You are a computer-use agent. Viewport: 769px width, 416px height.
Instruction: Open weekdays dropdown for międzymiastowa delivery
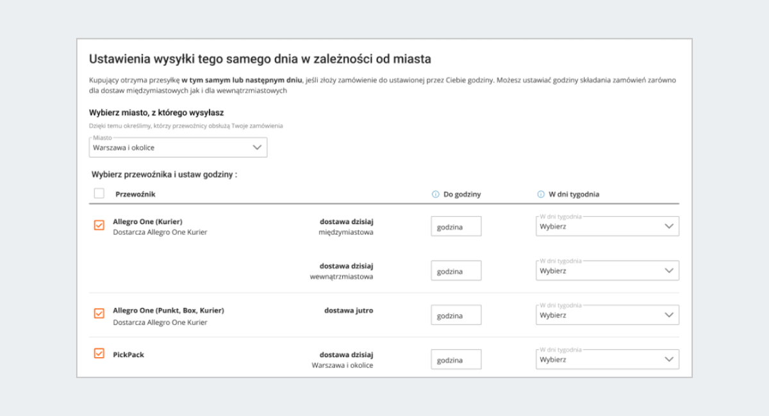pyautogui.click(x=608, y=226)
